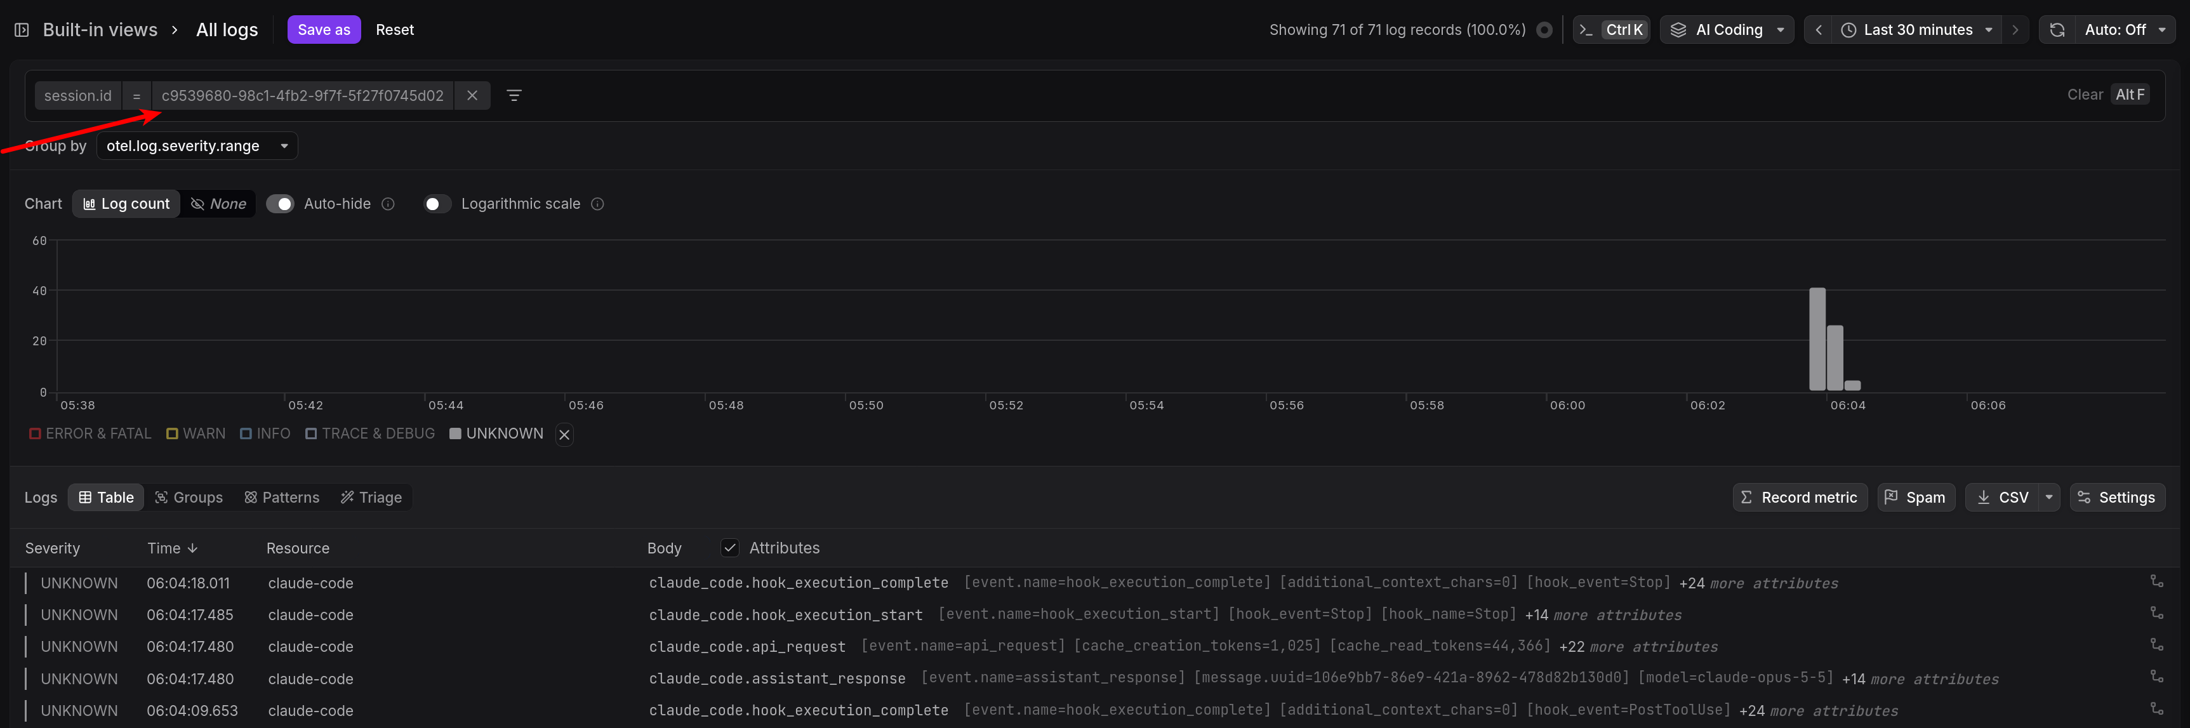Image resolution: width=2190 pixels, height=728 pixels.
Task: Go to previous time range arrow
Action: 1817,30
